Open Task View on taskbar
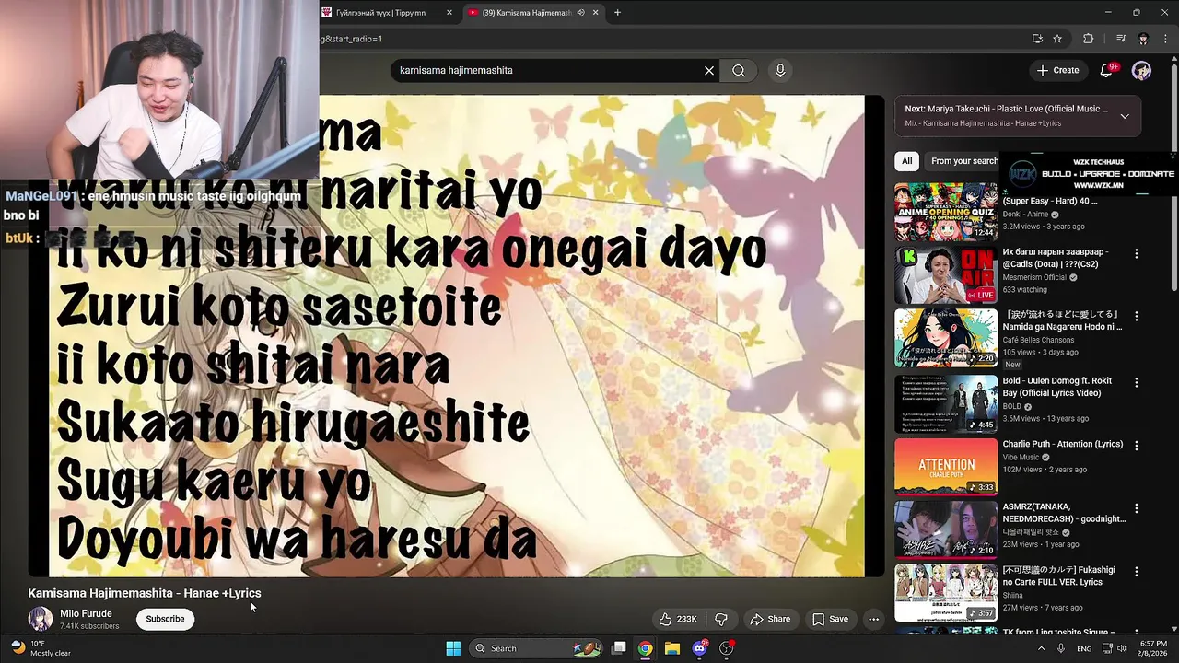 coord(619,648)
